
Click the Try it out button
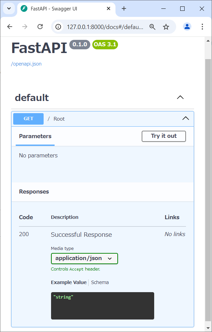coord(164,136)
